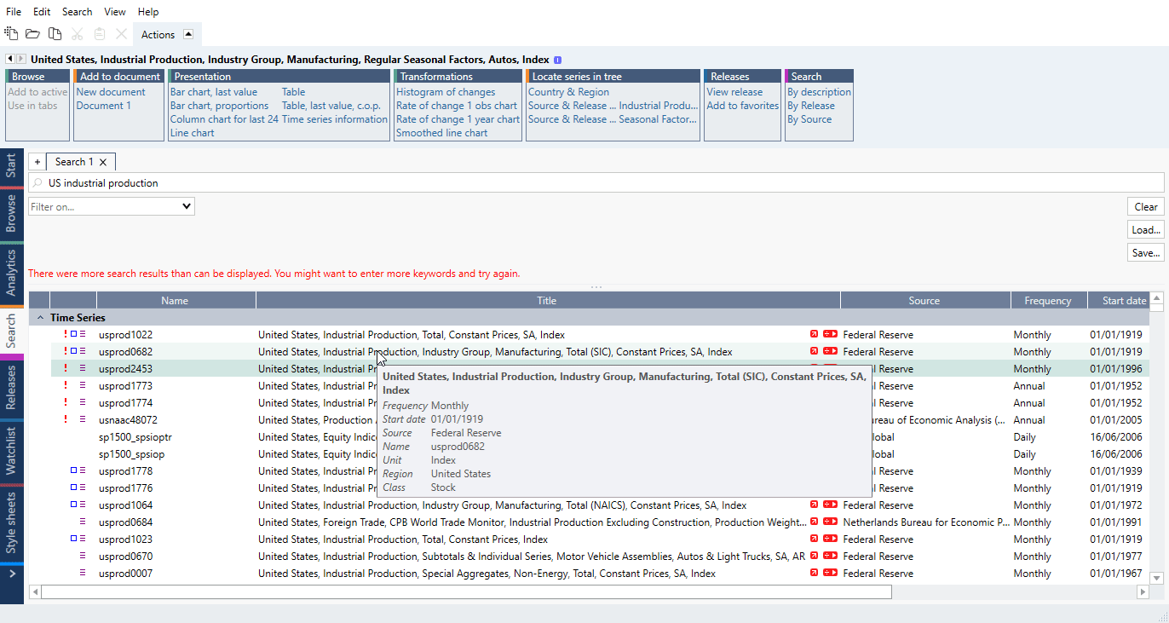Open the Search menu

pos(77,12)
